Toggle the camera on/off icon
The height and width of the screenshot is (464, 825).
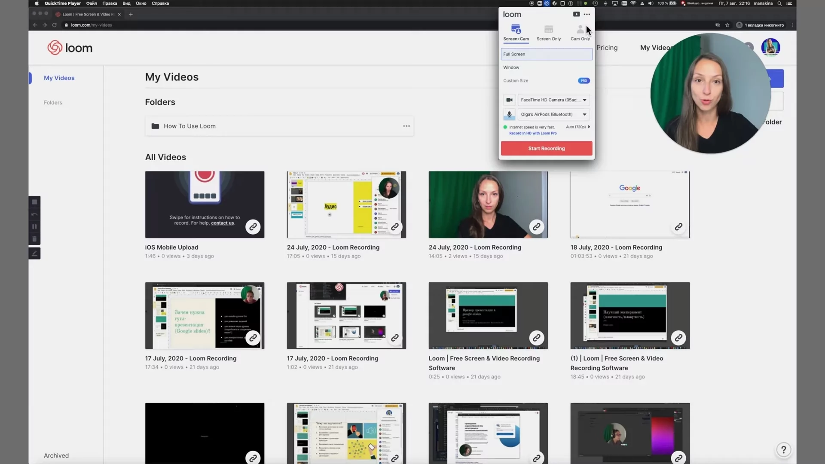tap(509, 100)
